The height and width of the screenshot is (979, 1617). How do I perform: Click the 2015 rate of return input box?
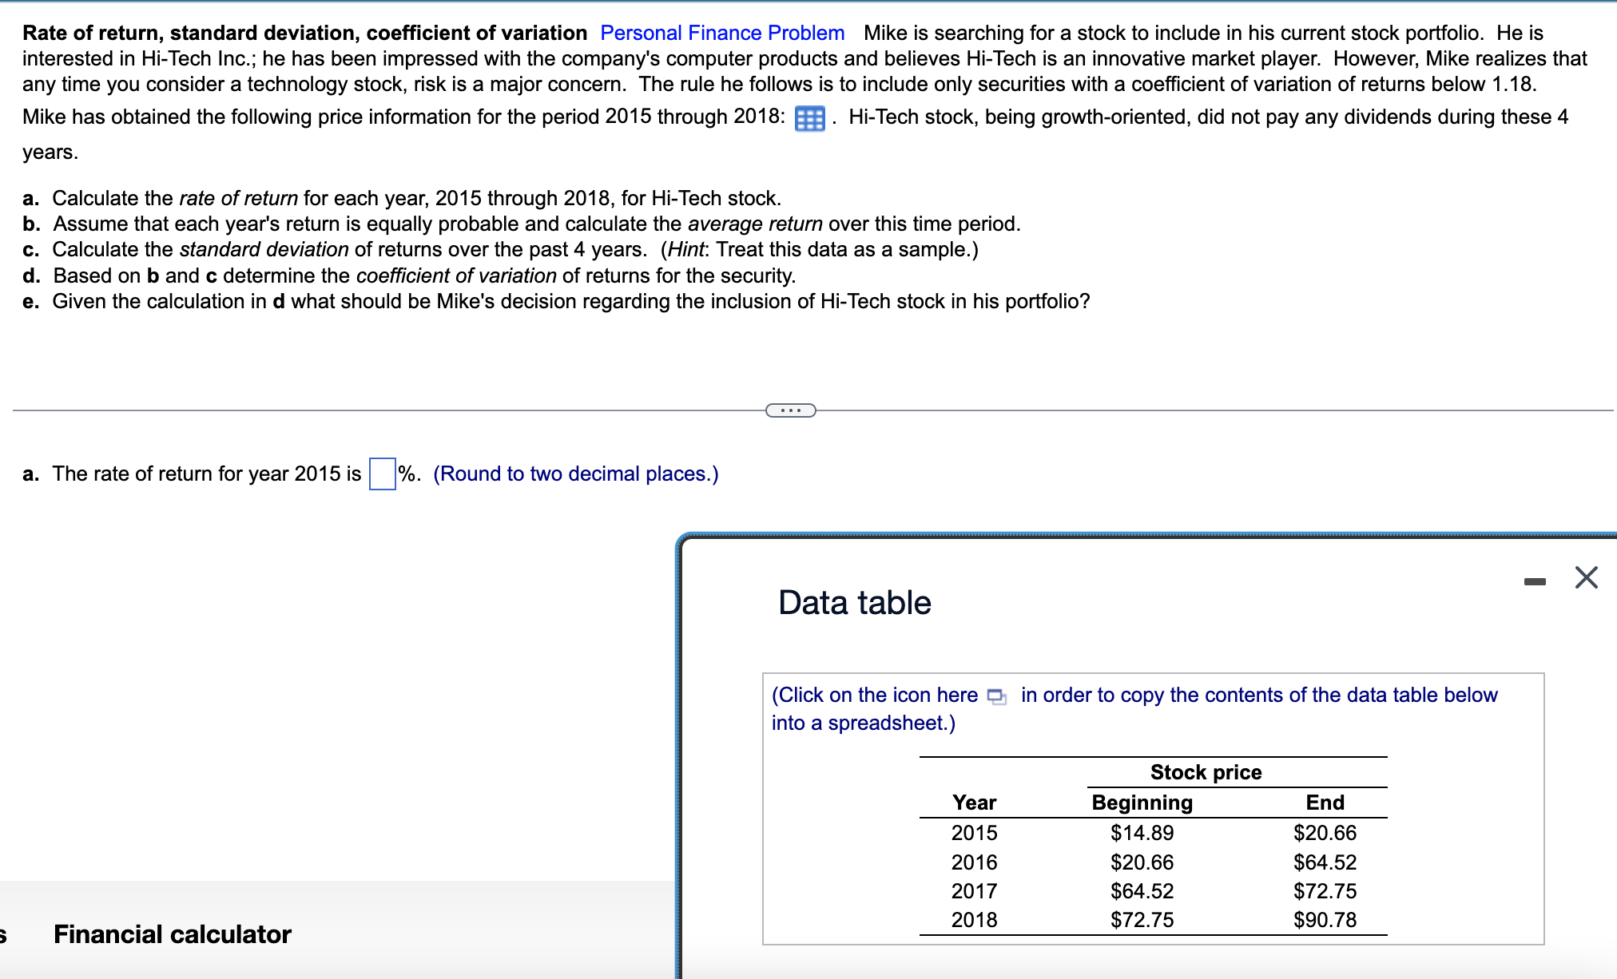(382, 474)
